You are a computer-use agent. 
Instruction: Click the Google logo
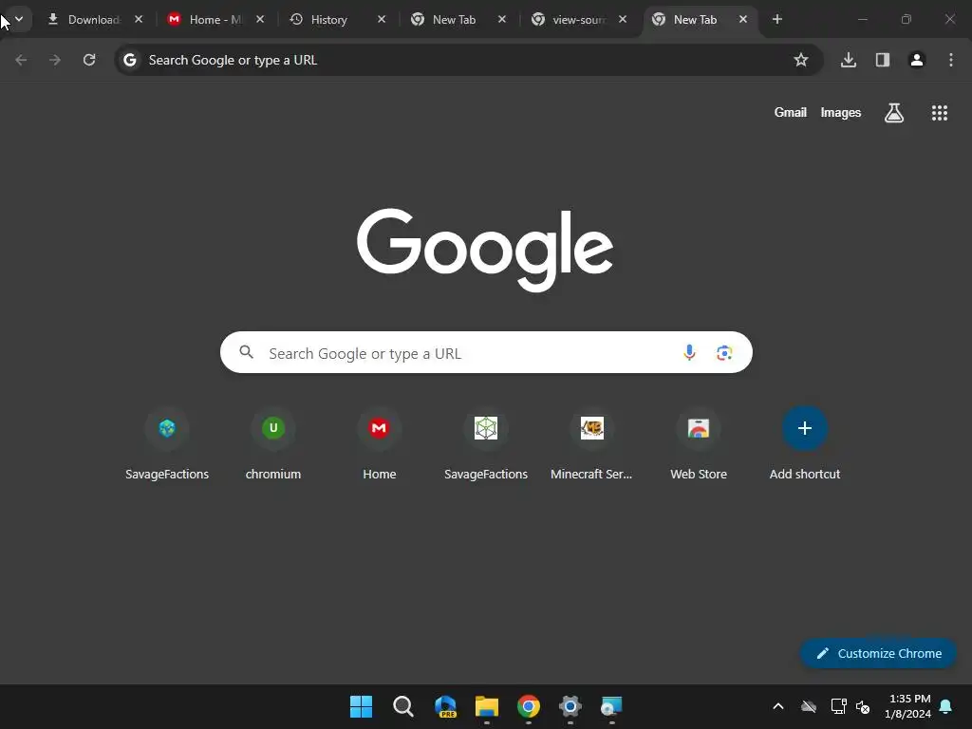[485, 250]
